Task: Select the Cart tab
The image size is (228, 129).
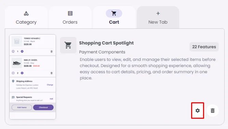Action: [x=114, y=17]
